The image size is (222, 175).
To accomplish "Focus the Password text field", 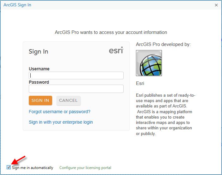I will (76, 89).
